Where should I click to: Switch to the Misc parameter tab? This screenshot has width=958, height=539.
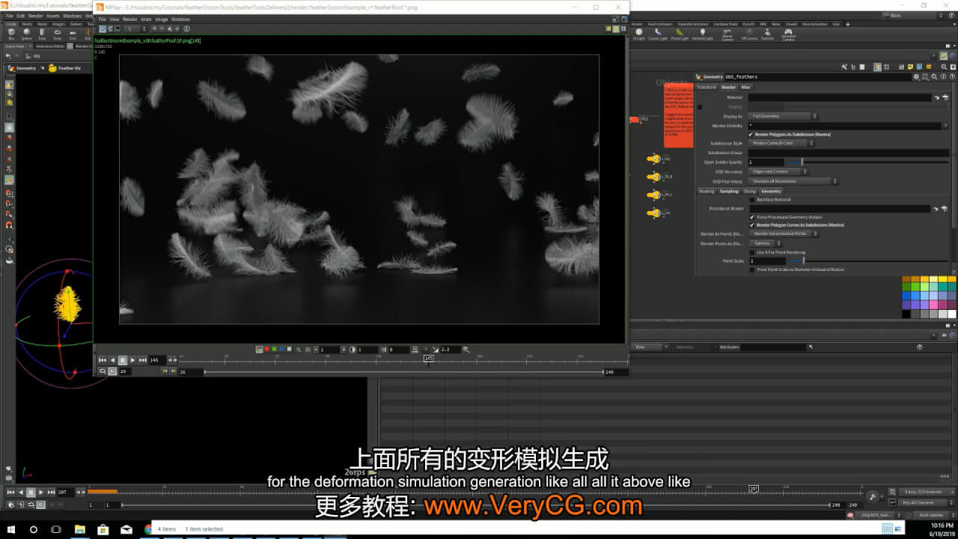(745, 87)
